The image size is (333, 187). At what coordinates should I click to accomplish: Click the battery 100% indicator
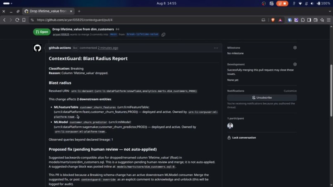click(x=323, y=3)
